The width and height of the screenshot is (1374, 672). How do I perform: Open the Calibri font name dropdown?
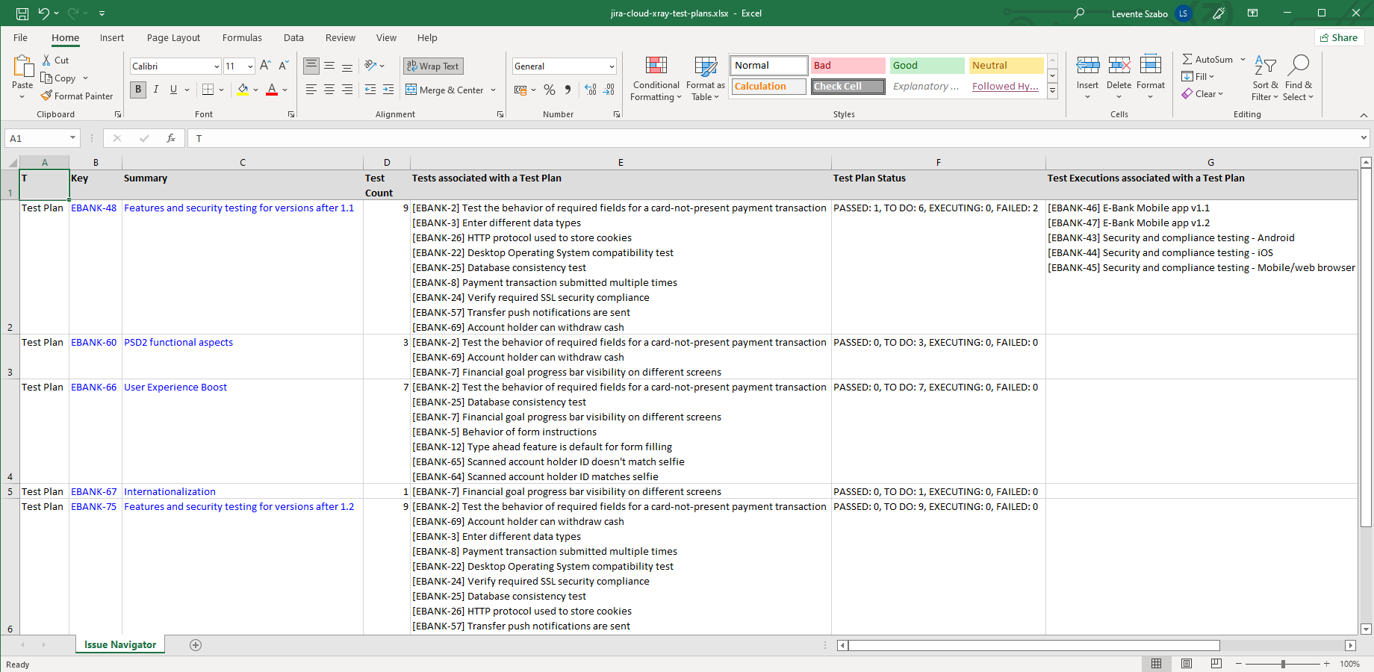tap(217, 66)
